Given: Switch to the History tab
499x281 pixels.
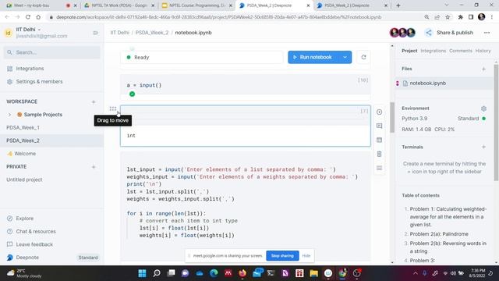Looking at the screenshot, I should pos(483,51).
